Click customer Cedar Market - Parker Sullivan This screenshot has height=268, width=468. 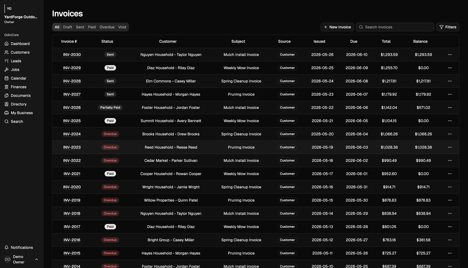[x=171, y=160]
